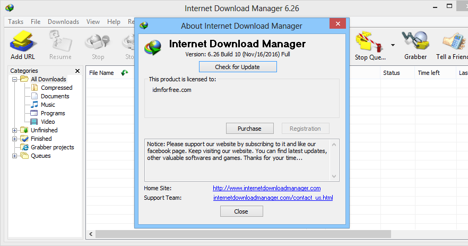Click the IDM app icon in main title bar
Screen dimensions: 468x246
coord(10,8)
